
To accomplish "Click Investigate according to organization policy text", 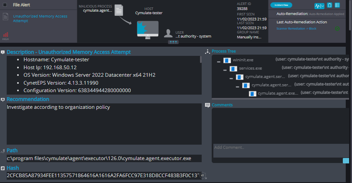I will tap(58, 107).
